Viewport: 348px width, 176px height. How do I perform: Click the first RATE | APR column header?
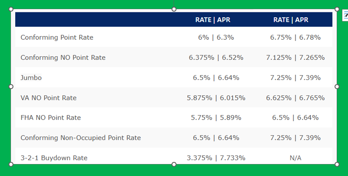[x=213, y=20]
